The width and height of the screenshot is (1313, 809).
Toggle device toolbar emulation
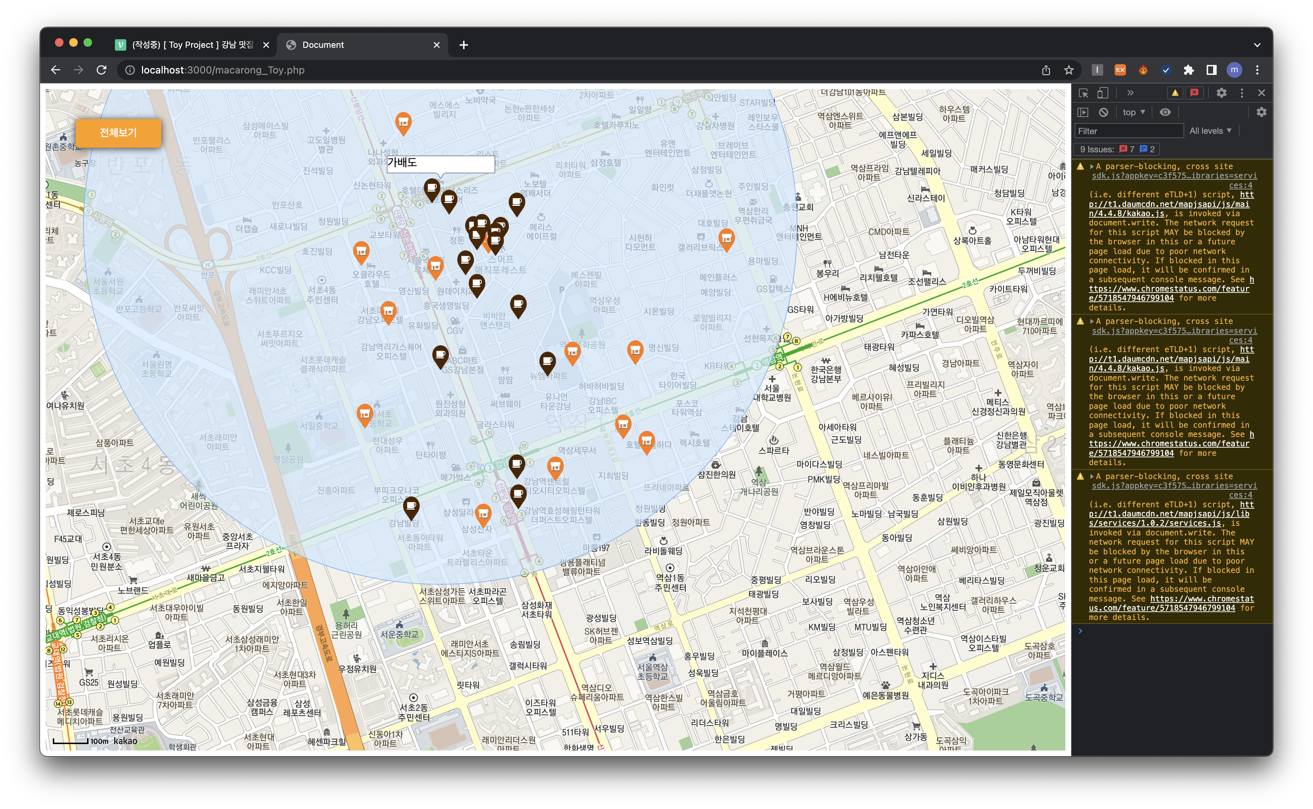[x=1102, y=93]
